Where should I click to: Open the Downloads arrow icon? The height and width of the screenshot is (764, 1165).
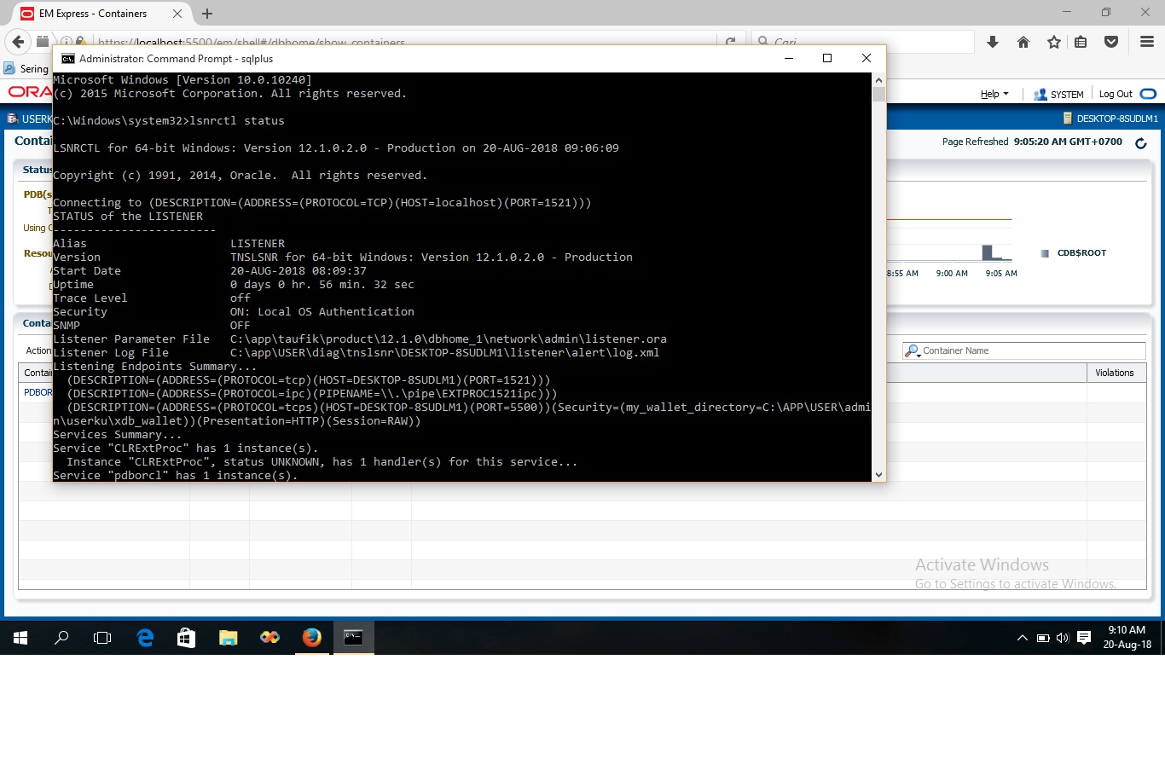click(994, 41)
